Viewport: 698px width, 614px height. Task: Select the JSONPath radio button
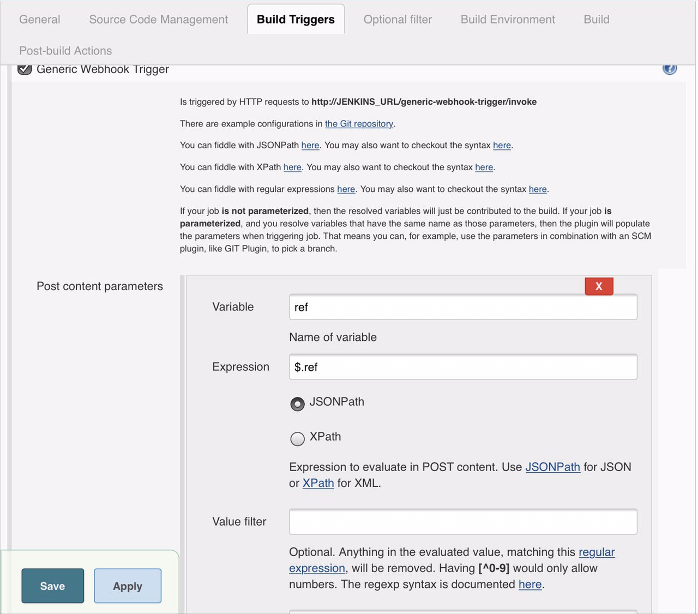pos(297,404)
